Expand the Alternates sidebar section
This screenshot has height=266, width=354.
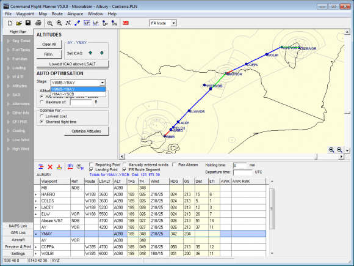(x=18, y=104)
